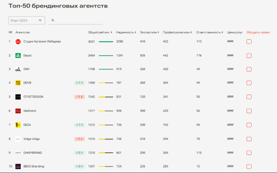277x173 pixels.
Task: Check the box for ONY
Action: 249,69
